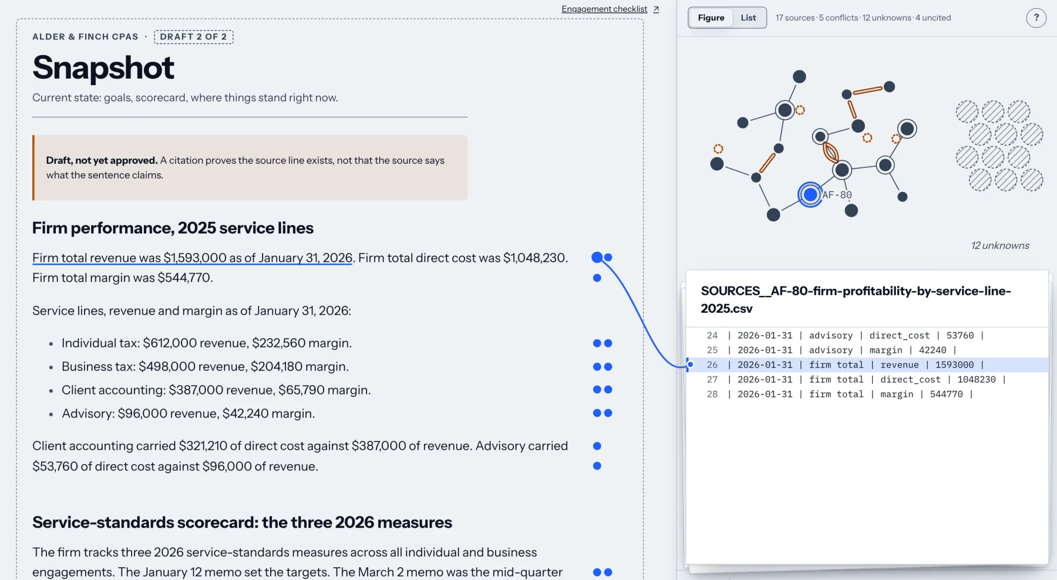Click the SOURCES__AF-80 csv file title
The height and width of the screenshot is (580, 1057).
856,299
